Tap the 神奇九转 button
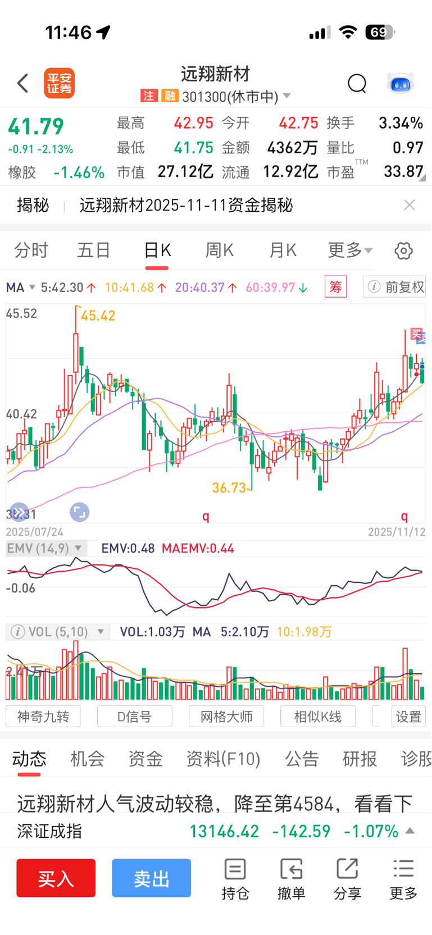The image size is (432, 935). pos(43,717)
